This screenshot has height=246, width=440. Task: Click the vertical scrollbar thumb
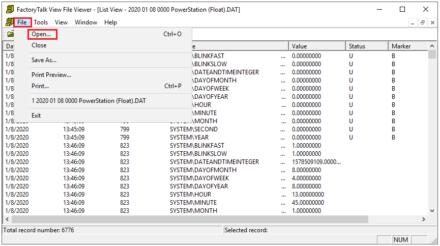pos(432,54)
